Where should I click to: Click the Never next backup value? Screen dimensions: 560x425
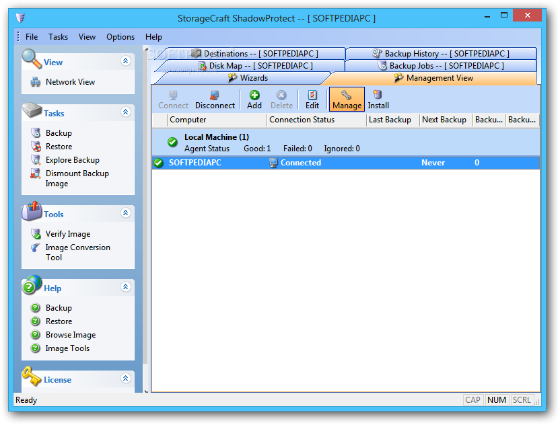433,163
